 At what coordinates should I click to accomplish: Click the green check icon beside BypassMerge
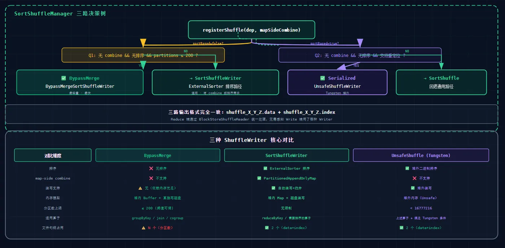click(63, 78)
